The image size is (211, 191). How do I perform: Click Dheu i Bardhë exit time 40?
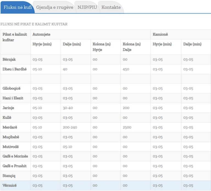click(x=65, y=69)
